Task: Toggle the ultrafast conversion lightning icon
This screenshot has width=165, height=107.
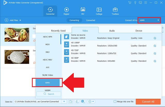Action: pos(77,102)
